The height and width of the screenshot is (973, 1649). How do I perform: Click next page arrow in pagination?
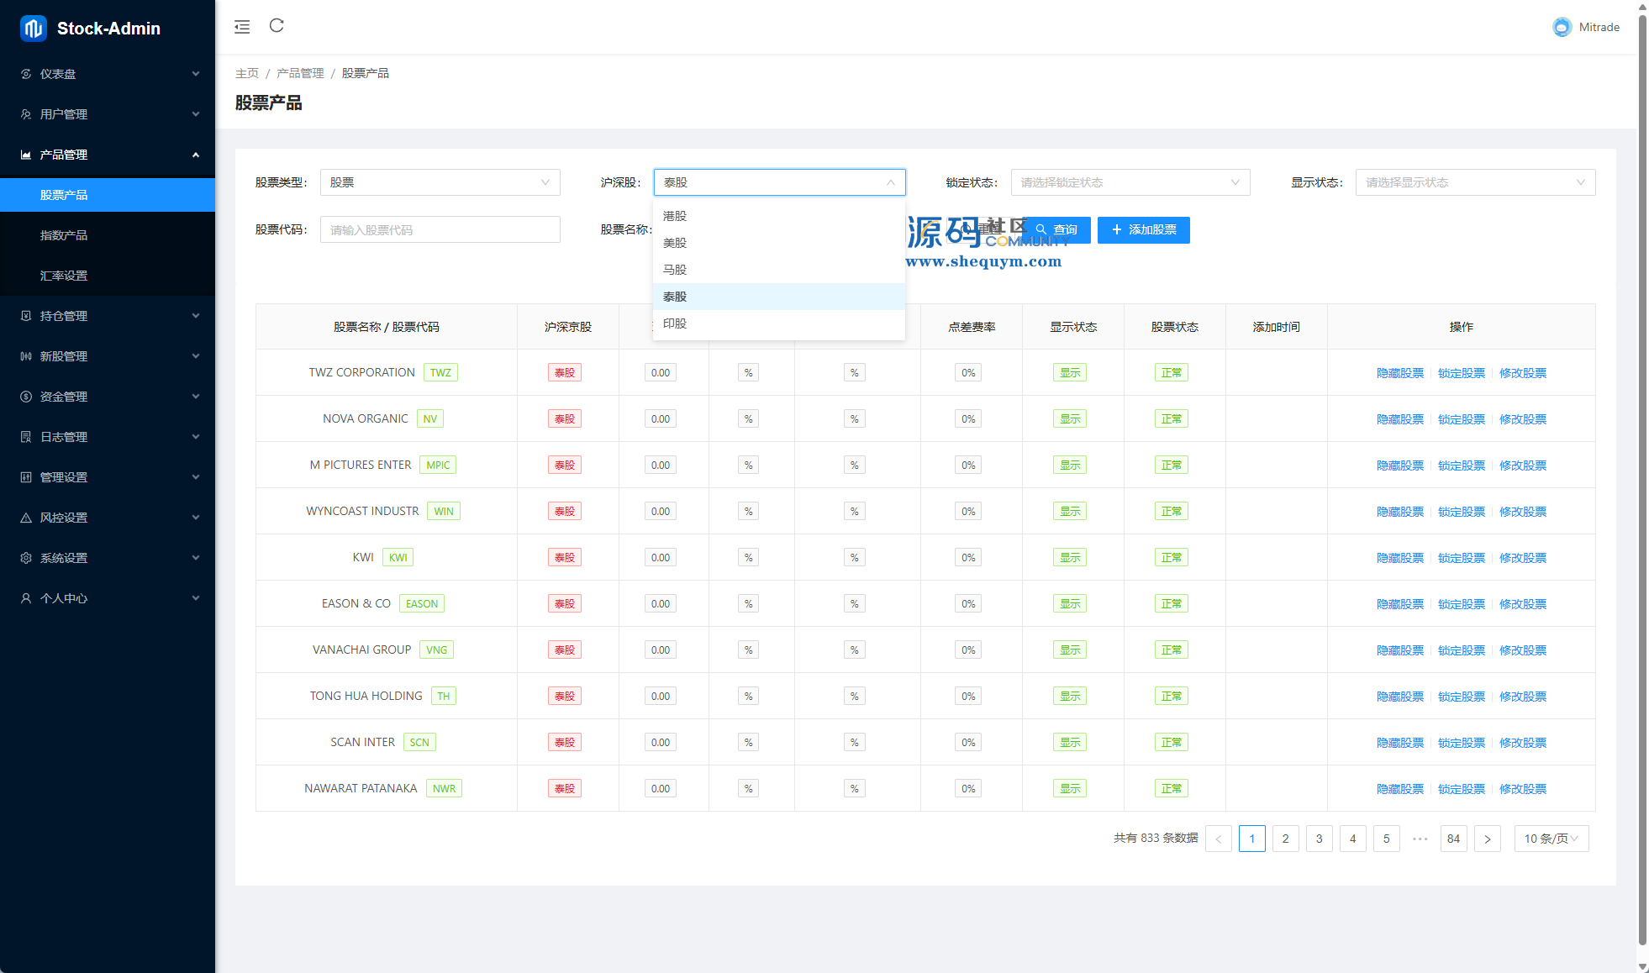pos(1487,839)
